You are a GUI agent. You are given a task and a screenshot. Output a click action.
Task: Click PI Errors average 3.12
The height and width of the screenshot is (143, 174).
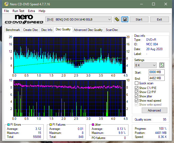(38, 129)
